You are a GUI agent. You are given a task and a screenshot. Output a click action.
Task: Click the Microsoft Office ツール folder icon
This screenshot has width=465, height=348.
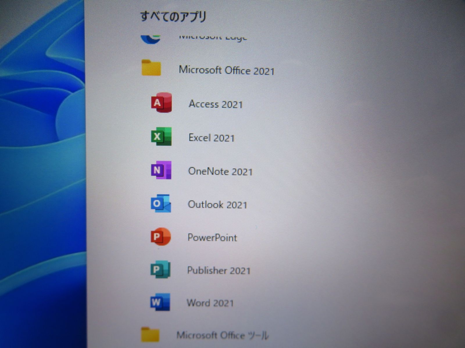(x=150, y=335)
